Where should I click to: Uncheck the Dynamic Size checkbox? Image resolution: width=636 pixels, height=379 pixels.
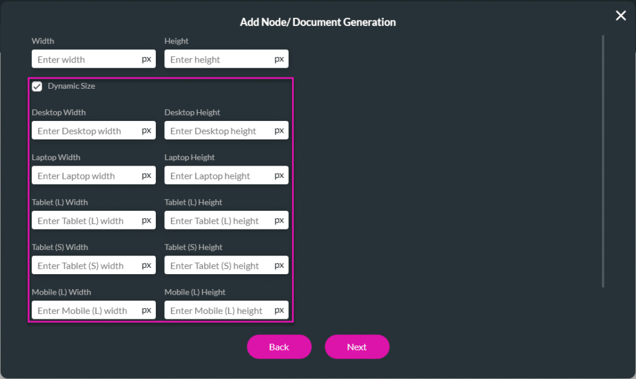(x=37, y=87)
